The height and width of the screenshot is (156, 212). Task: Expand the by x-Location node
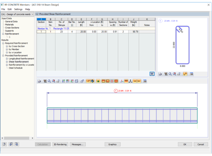(7, 53)
